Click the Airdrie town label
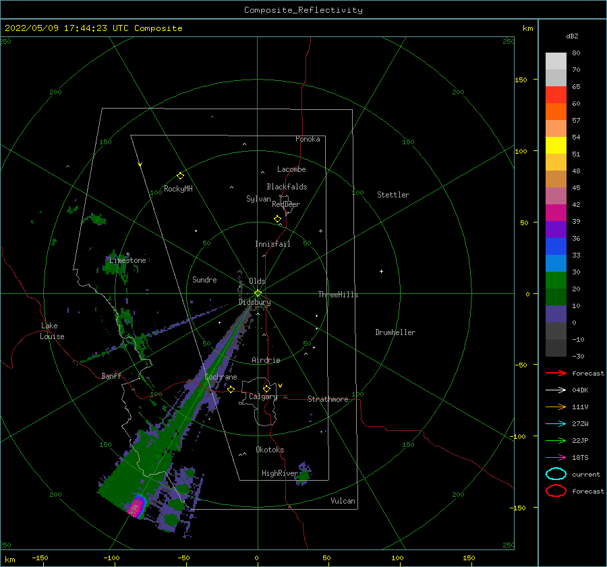 pos(266,360)
